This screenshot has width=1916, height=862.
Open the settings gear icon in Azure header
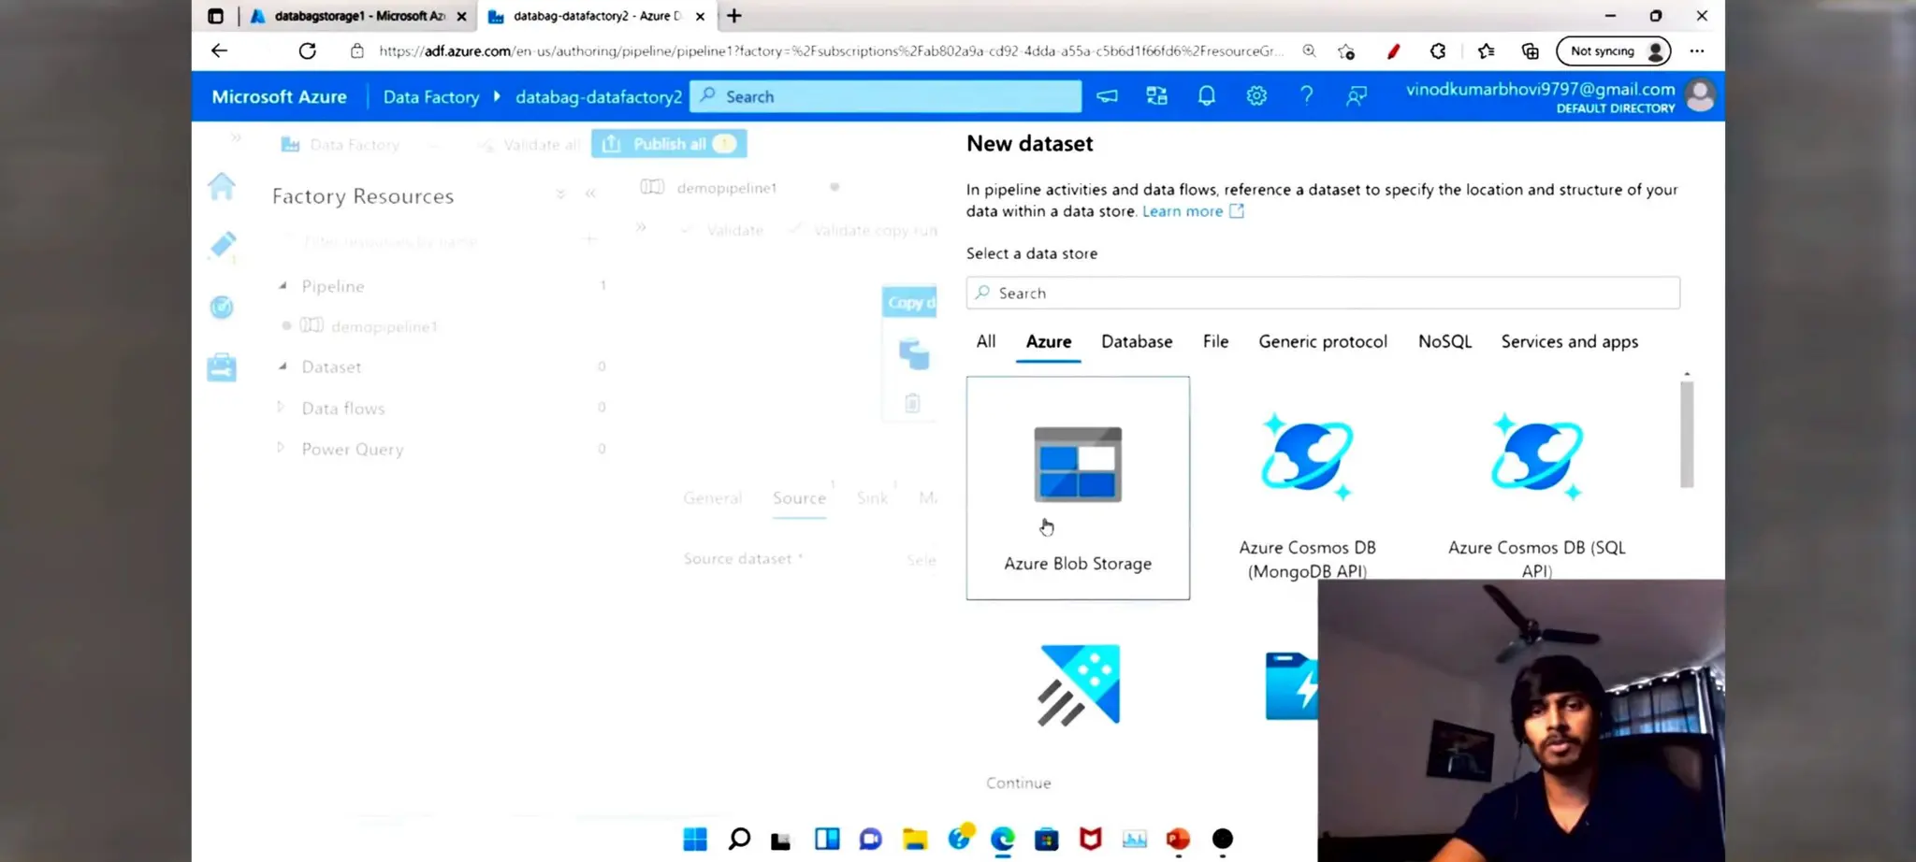pyautogui.click(x=1256, y=95)
